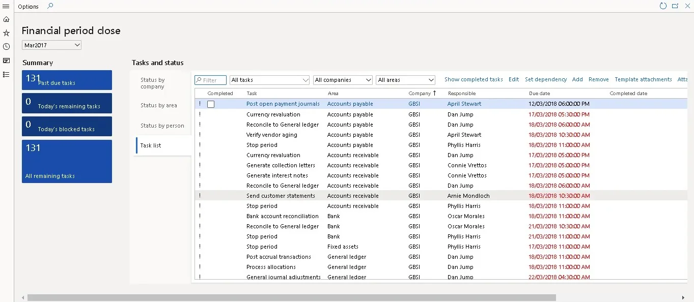Click the Completed column header
The height and width of the screenshot is (302, 694).
click(x=220, y=94)
